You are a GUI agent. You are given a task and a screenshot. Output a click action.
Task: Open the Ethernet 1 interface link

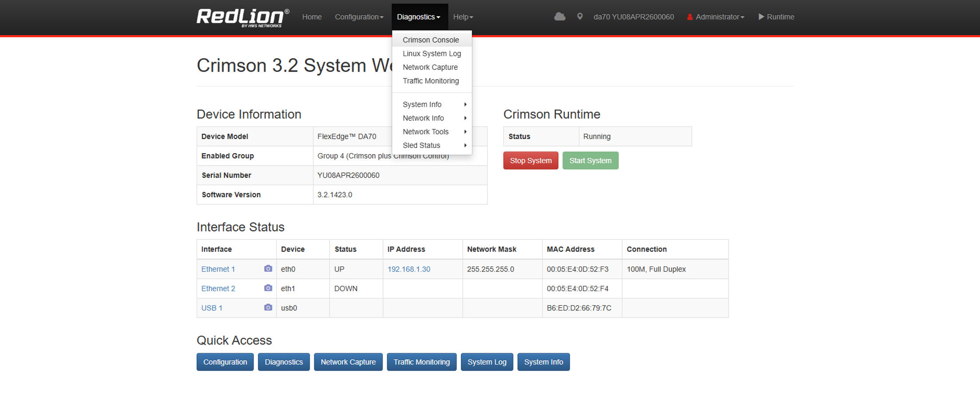pos(218,269)
